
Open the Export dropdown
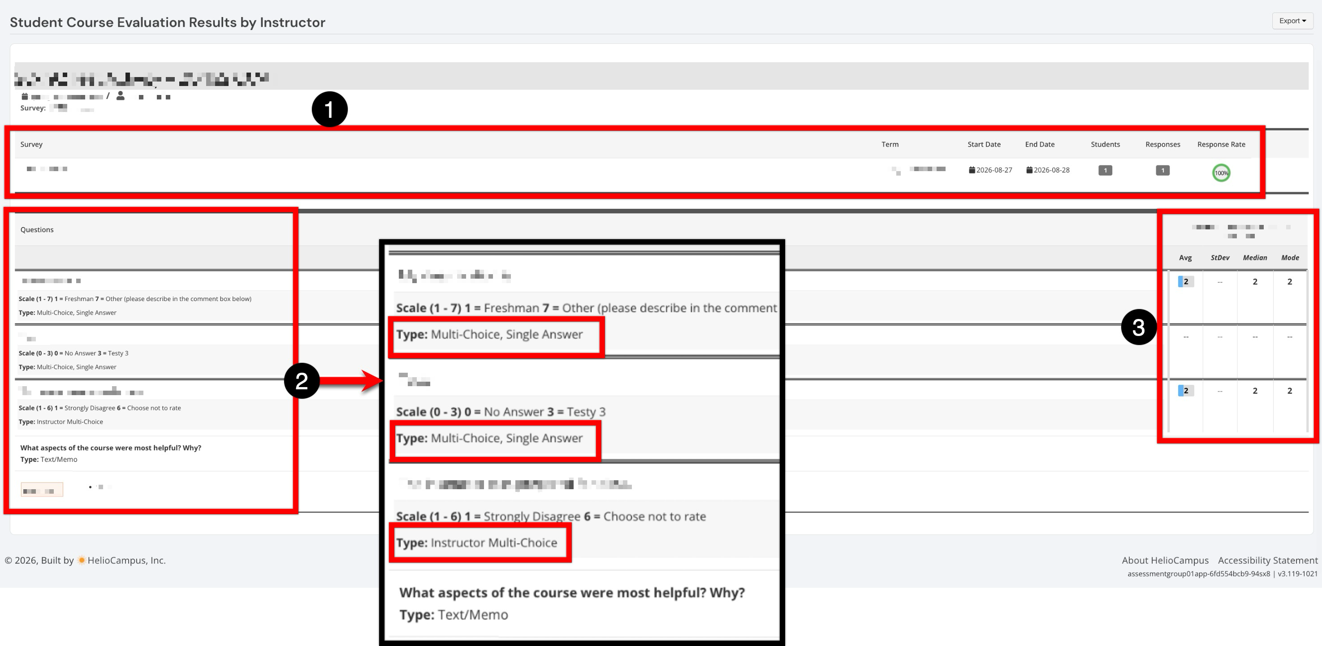1292,21
